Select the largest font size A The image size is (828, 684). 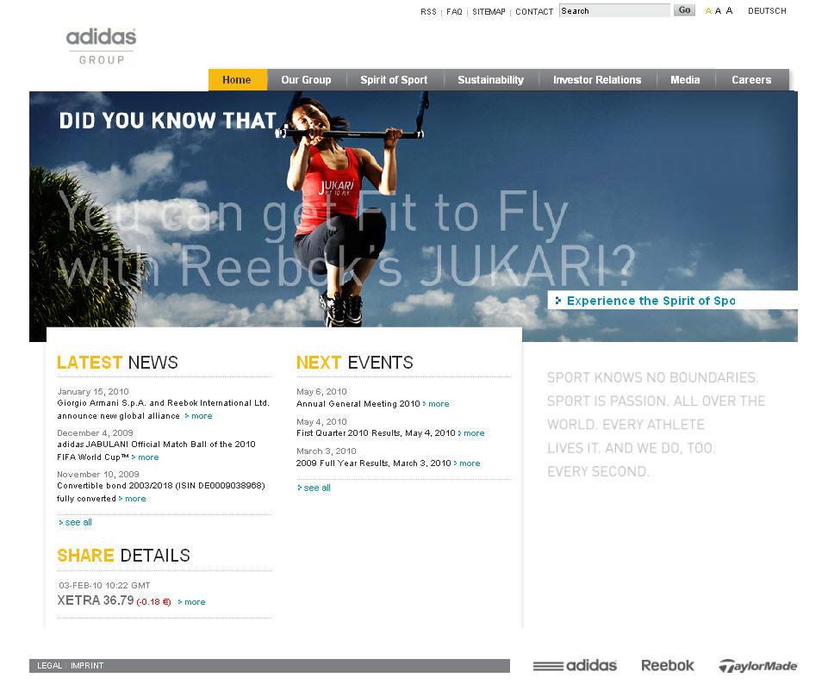click(729, 10)
